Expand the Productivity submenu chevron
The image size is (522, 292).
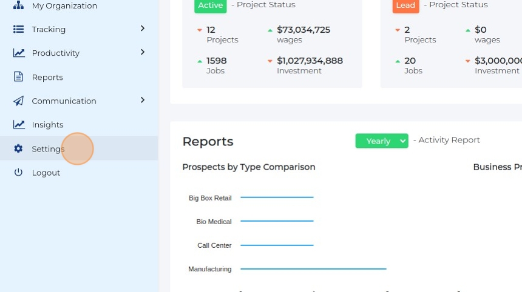143,52
